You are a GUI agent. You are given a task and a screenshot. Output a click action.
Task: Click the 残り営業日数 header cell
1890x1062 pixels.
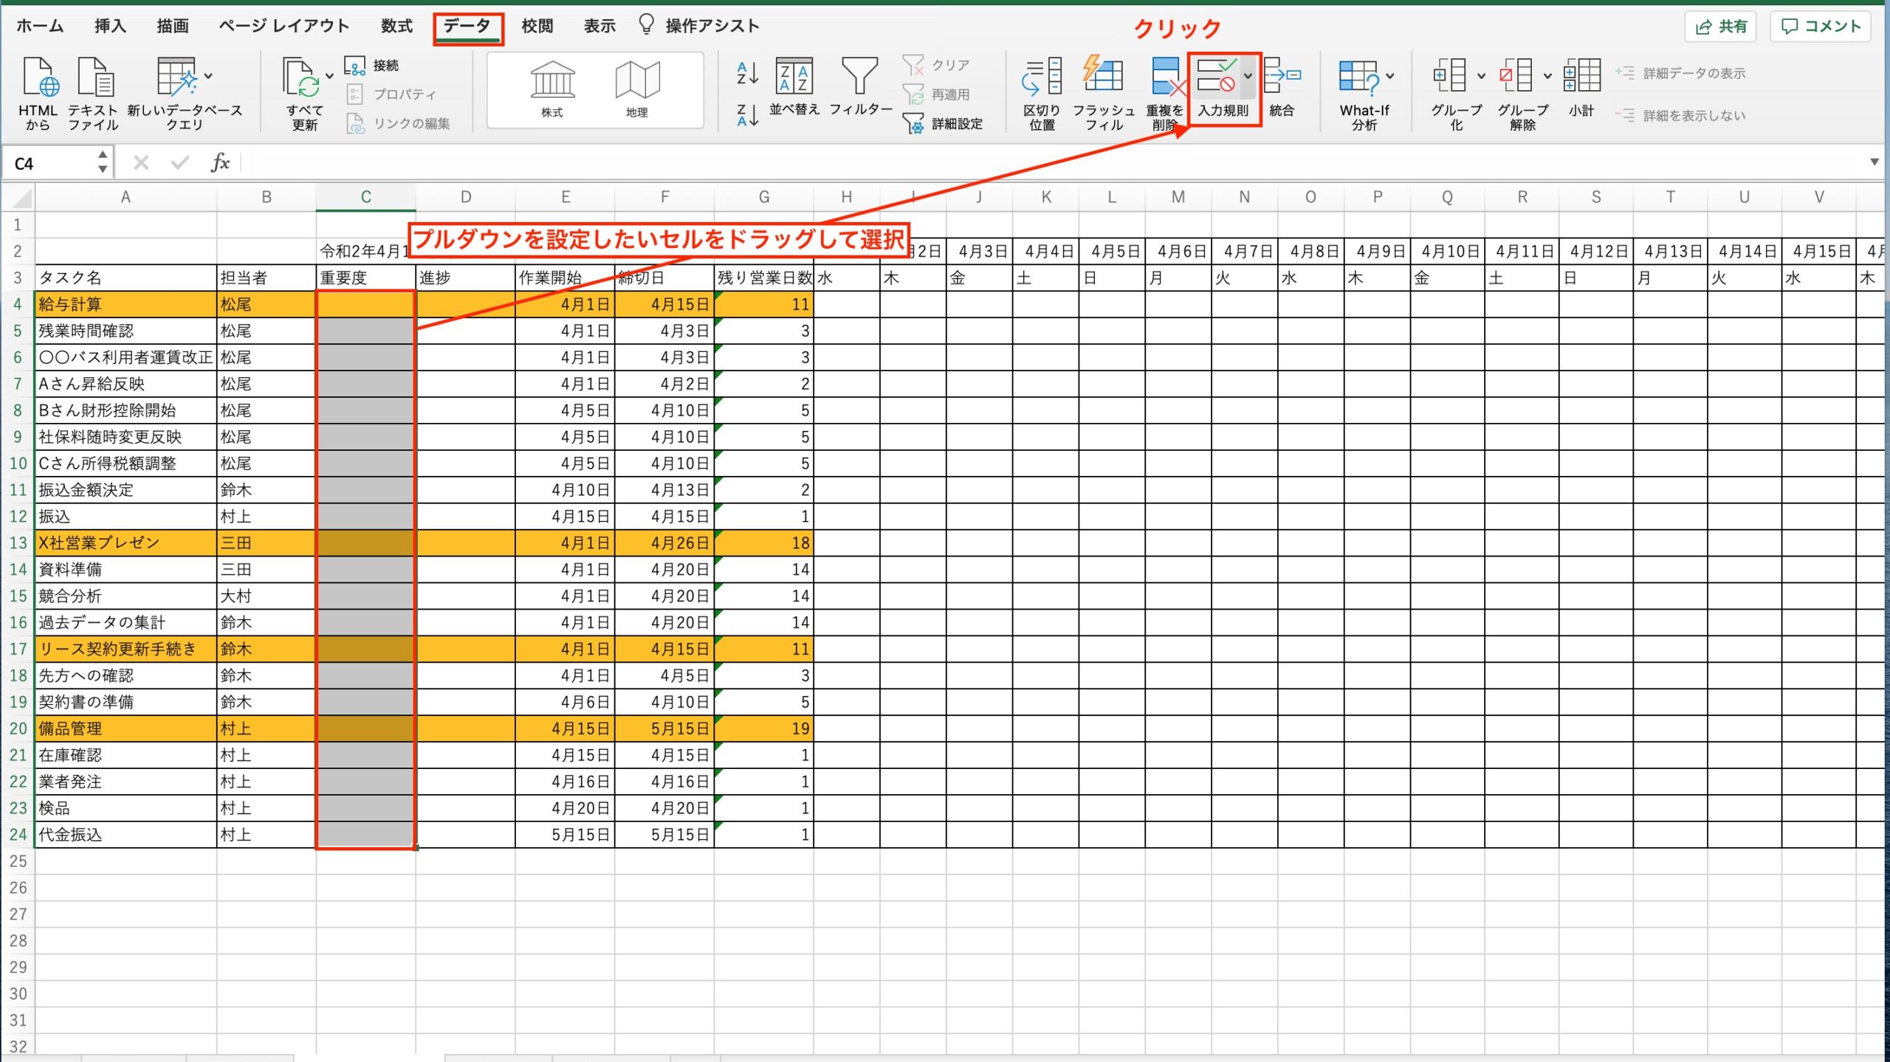click(x=763, y=277)
